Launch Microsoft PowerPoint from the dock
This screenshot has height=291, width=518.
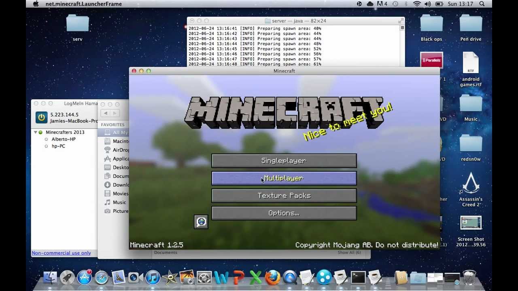click(238, 278)
